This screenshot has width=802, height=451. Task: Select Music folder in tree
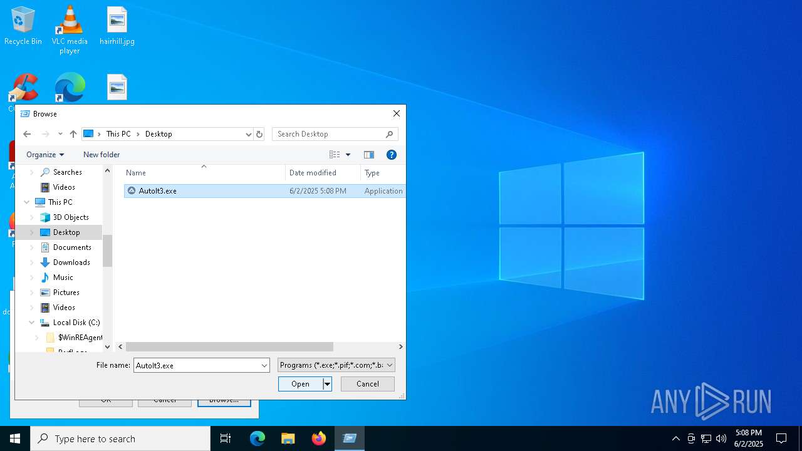click(x=63, y=277)
